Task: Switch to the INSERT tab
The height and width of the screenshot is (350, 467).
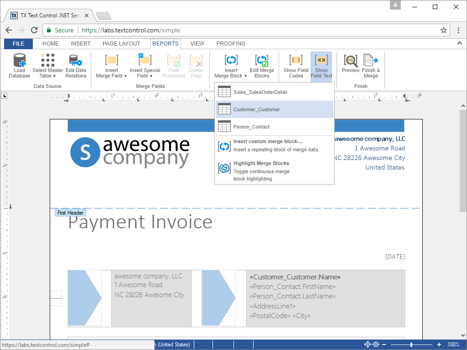Action: (x=80, y=44)
